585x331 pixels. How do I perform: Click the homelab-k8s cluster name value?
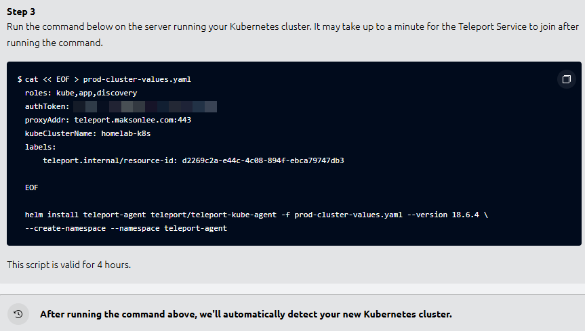125,133
